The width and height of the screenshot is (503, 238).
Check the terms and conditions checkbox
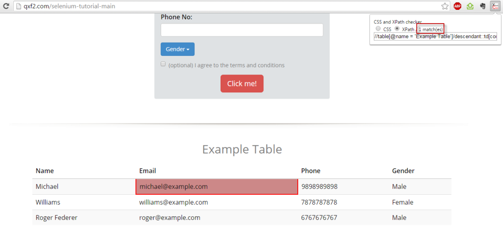163,64
